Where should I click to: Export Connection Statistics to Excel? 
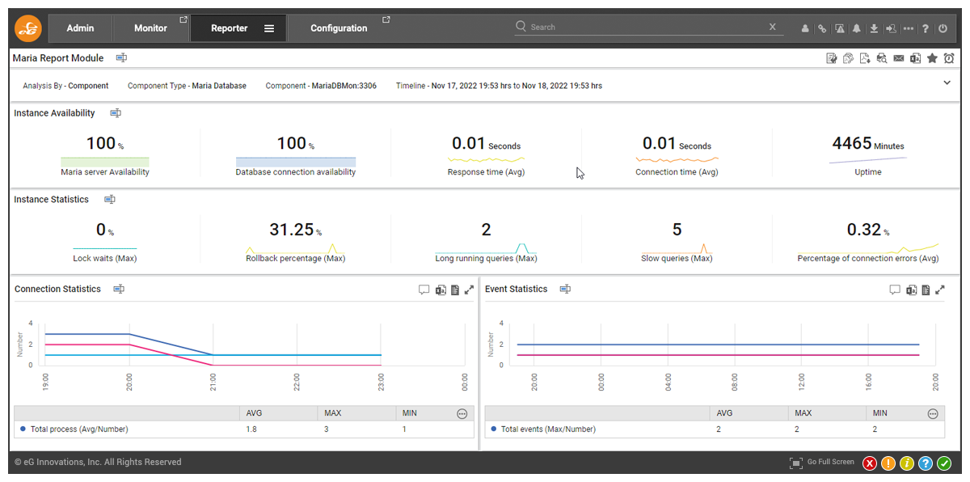pos(441,290)
